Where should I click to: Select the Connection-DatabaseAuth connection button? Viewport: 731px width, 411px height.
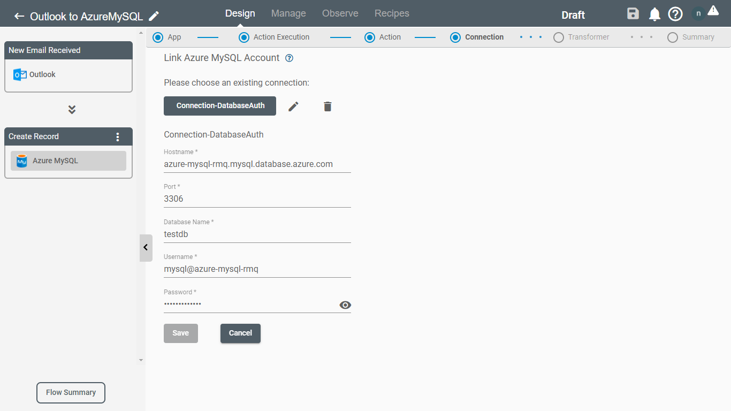(220, 106)
